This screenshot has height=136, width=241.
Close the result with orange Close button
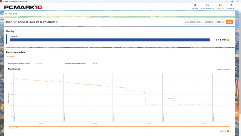pyautogui.click(x=229, y=22)
